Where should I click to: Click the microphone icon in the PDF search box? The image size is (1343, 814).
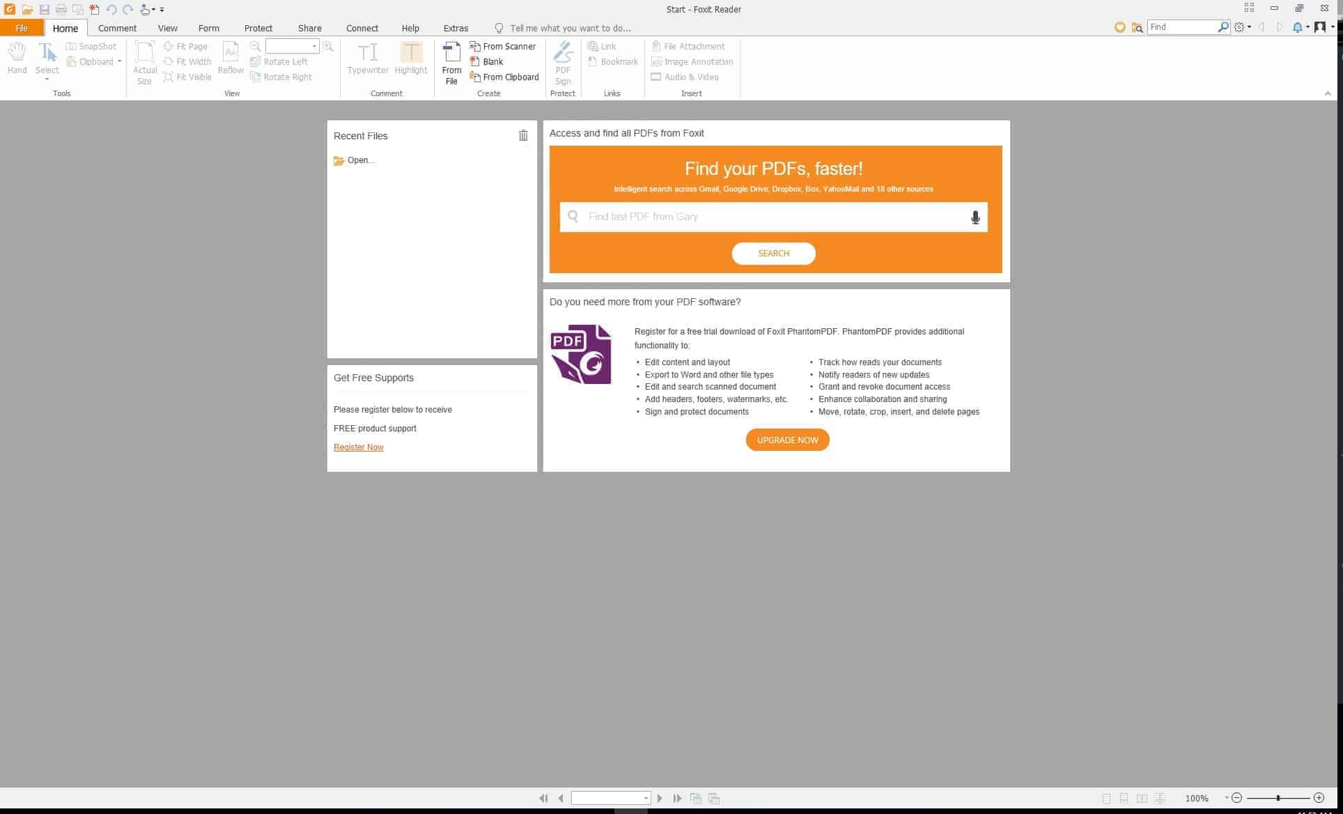click(x=975, y=217)
